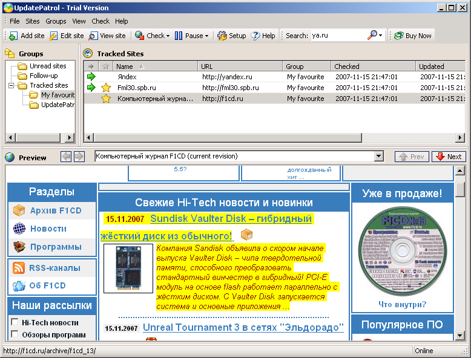Click the Tracked Sites clock icon

88,53
